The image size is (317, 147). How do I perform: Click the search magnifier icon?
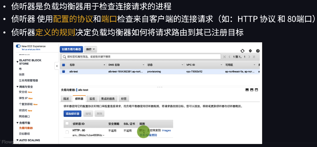tap(65, 57)
